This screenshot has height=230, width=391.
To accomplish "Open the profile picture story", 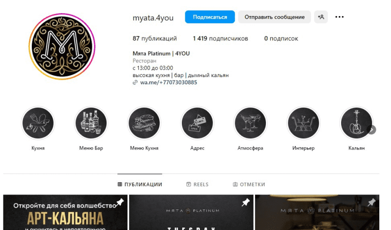I will pos(62,46).
